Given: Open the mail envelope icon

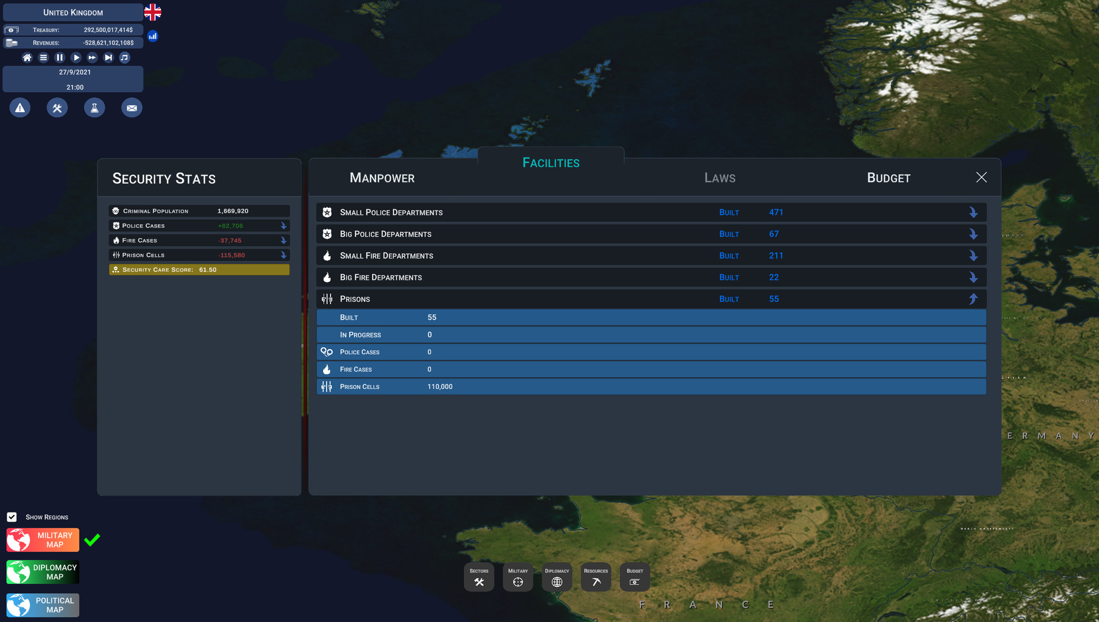Looking at the screenshot, I should pyautogui.click(x=132, y=108).
